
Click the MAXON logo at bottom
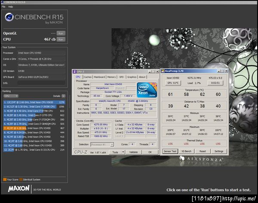click(19, 188)
